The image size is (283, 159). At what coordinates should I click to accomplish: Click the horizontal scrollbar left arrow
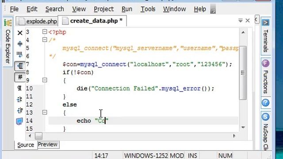coord(30,136)
